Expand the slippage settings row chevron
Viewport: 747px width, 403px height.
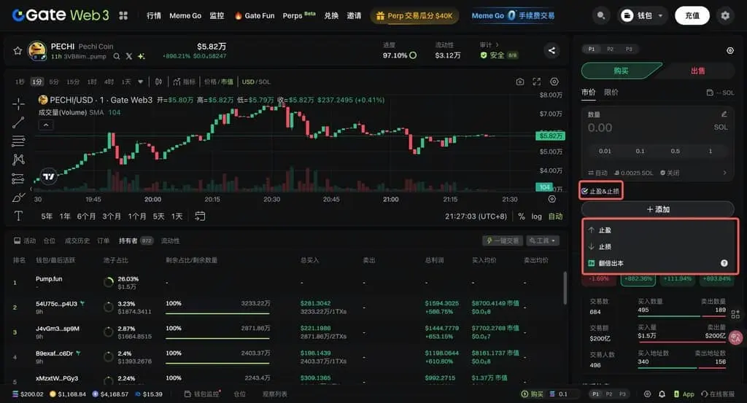tap(724, 173)
